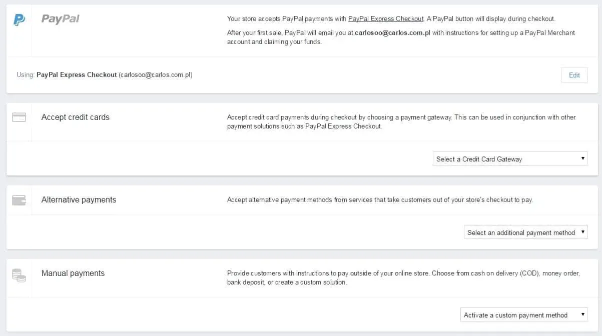Click the Manual payments section heading
The height and width of the screenshot is (336, 602).
(x=73, y=273)
